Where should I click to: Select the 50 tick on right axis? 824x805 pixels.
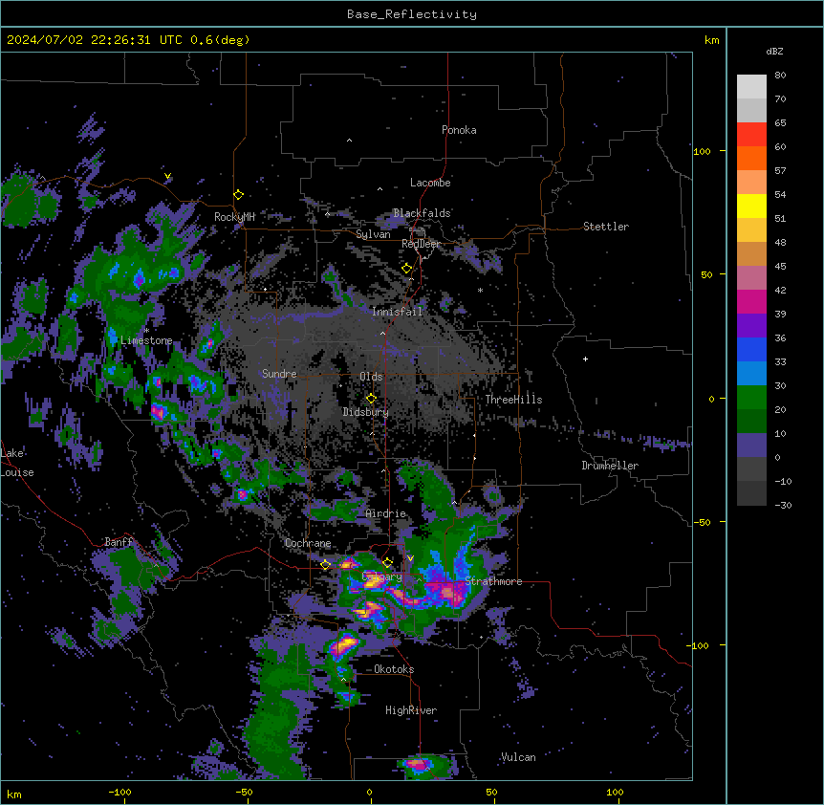point(706,274)
